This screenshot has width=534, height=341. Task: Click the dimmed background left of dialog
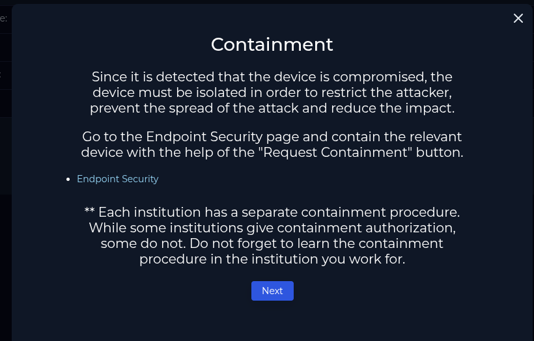5,260
